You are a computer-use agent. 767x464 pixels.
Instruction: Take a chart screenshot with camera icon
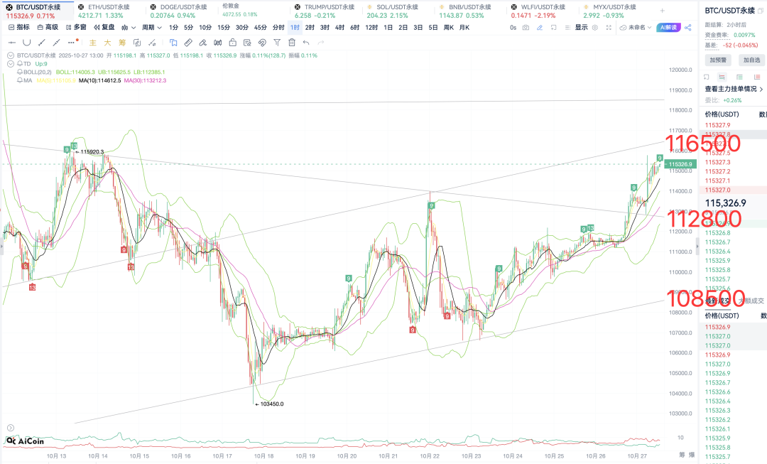[x=526, y=27]
